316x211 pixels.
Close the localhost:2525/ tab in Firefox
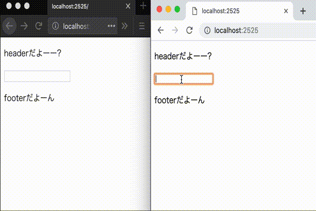click(128, 6)
